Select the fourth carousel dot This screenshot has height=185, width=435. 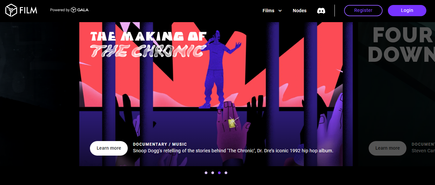click(x=226, y=172)
